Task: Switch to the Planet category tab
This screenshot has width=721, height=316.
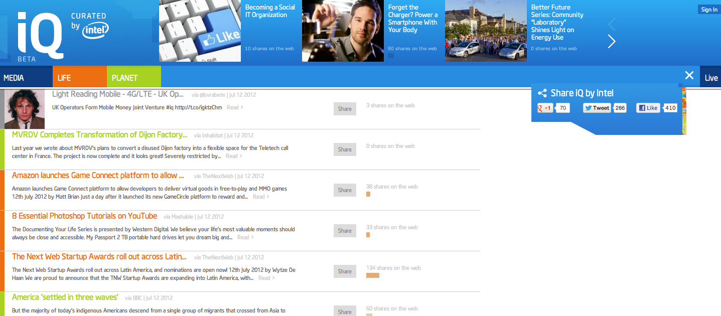Action: tap(134, 77)
